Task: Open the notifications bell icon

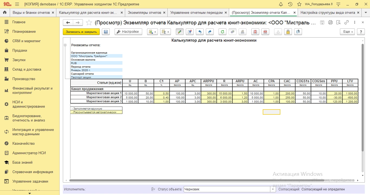Action: click(281, 4)
